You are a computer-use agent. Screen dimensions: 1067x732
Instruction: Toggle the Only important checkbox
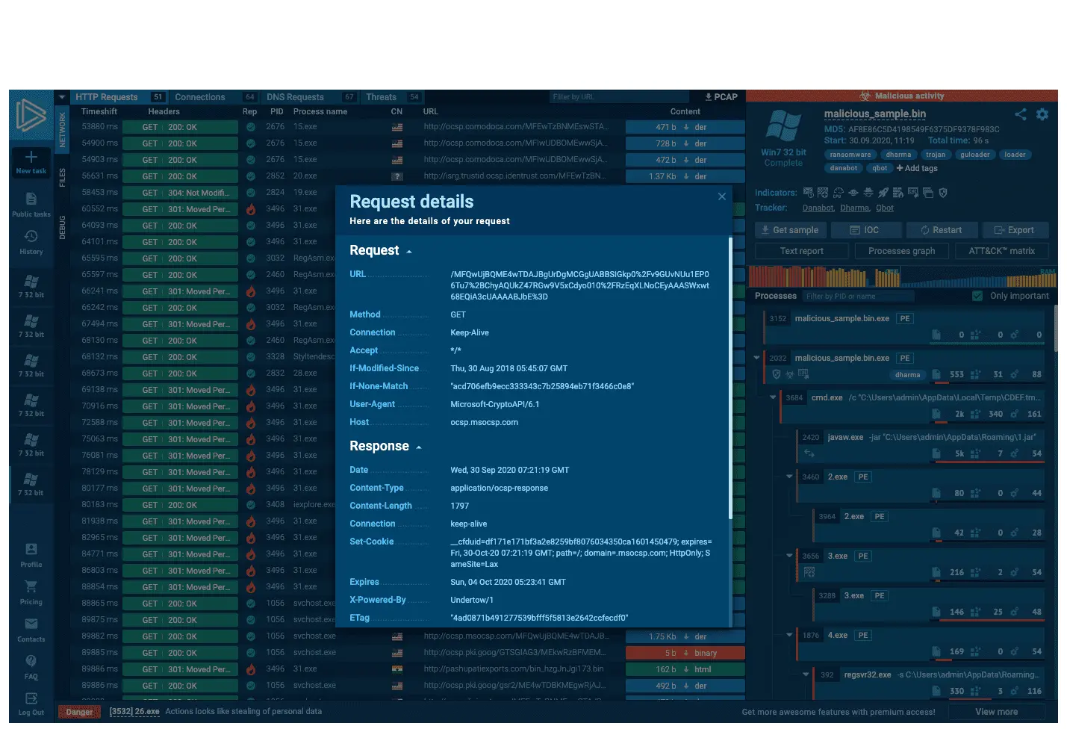tap(977, 297)
